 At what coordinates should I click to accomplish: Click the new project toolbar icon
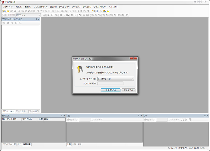(4, 11)
